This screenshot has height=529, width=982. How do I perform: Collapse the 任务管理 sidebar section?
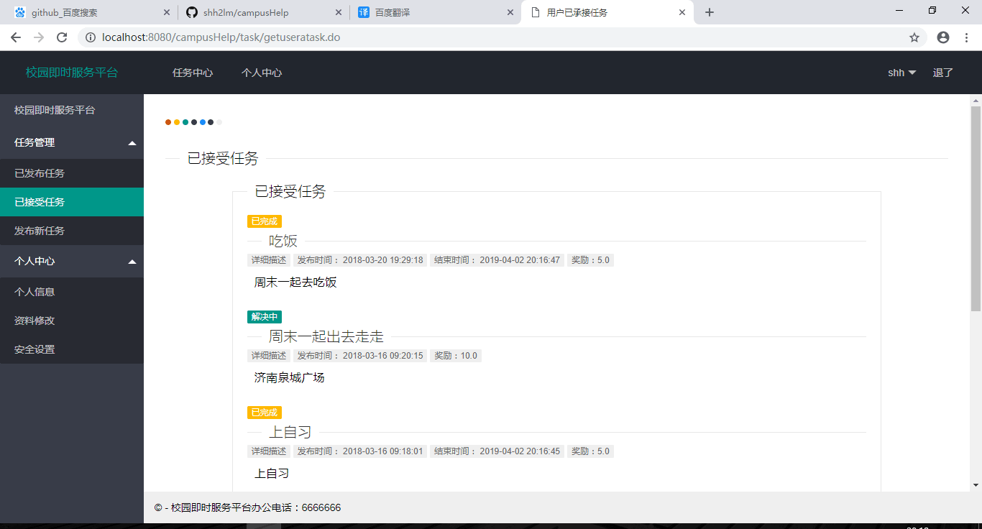coord(72,142)
